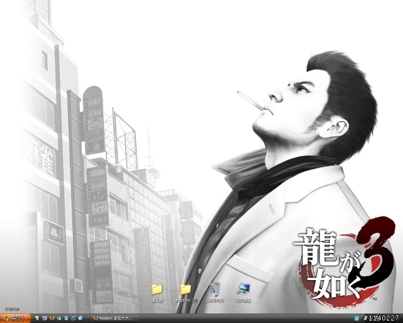Select the 新資料夾 (2) desktop folder

(186, 293)
